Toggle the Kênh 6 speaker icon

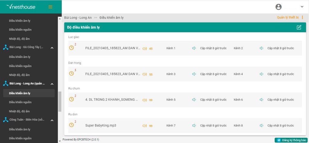tap(262, 100)
